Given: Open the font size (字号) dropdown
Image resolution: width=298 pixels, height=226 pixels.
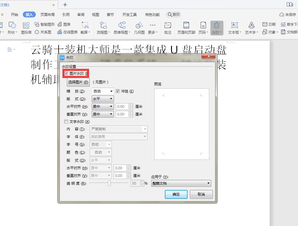Looking at the screenshot, I should 101,144.
